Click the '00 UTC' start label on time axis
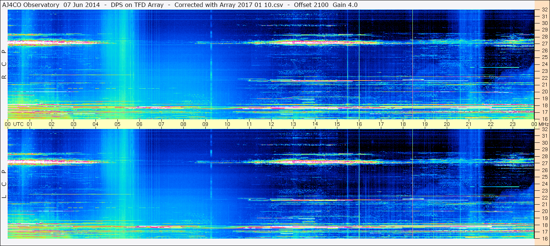 14,124
